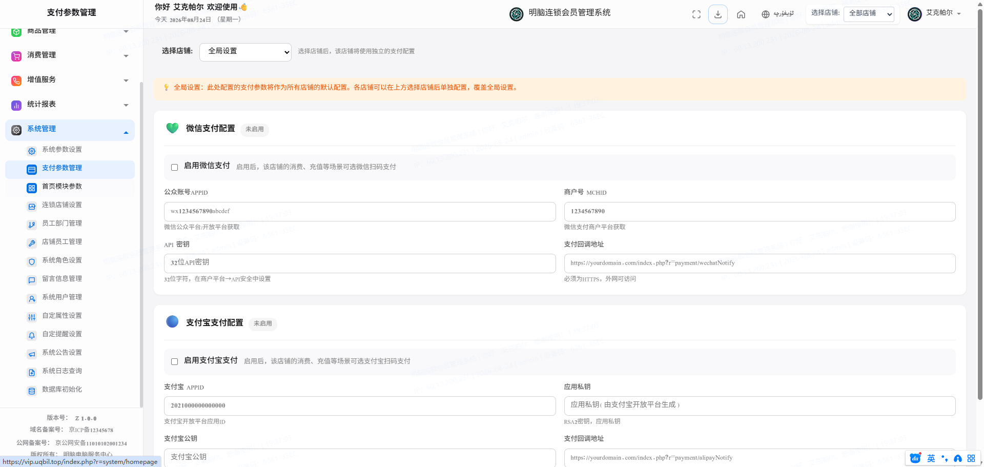Enable the 启用微信支付 checkbox
This screenshot has width=984, height=467.
coord(174,167)
